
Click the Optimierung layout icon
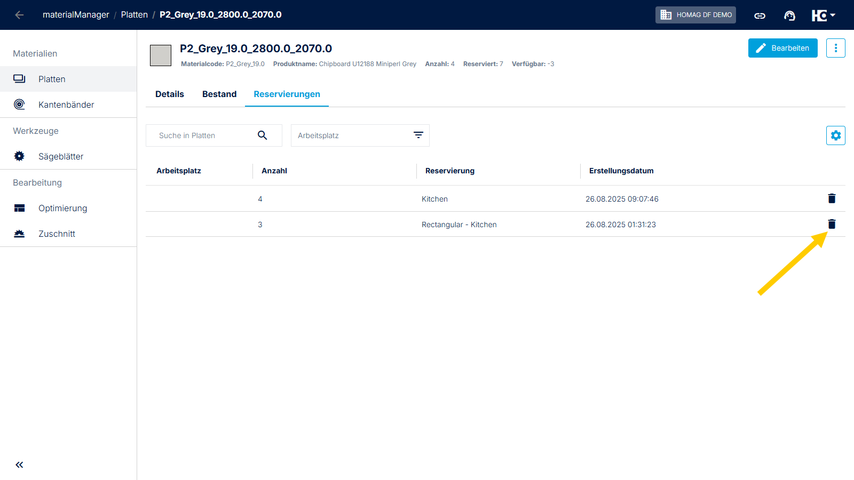(19, 208)
